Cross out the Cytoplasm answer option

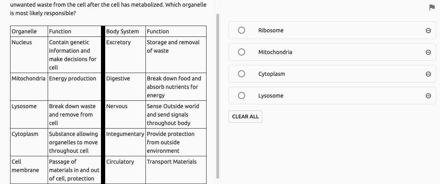point(428,74)
